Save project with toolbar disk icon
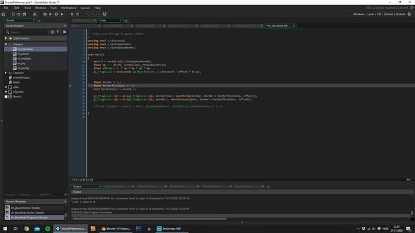415x233 pixels. coord(25,14)
